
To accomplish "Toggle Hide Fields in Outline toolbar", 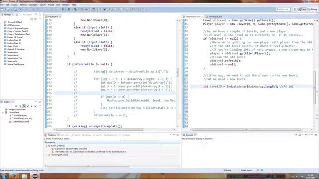I will tap(24, 106).
